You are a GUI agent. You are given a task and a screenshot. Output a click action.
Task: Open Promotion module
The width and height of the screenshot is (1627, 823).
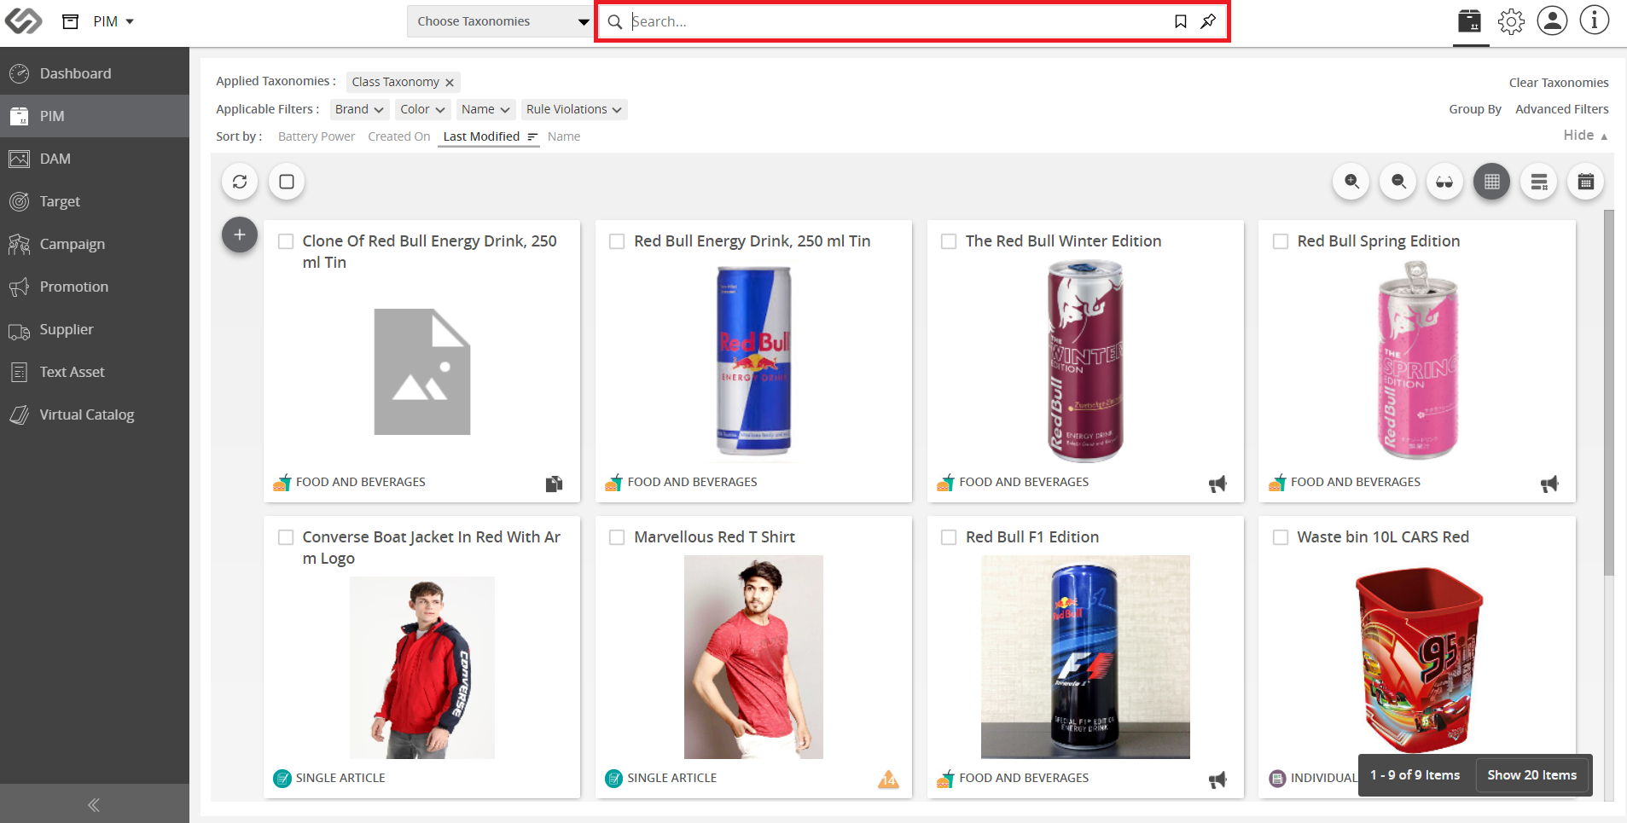point(95,287)
